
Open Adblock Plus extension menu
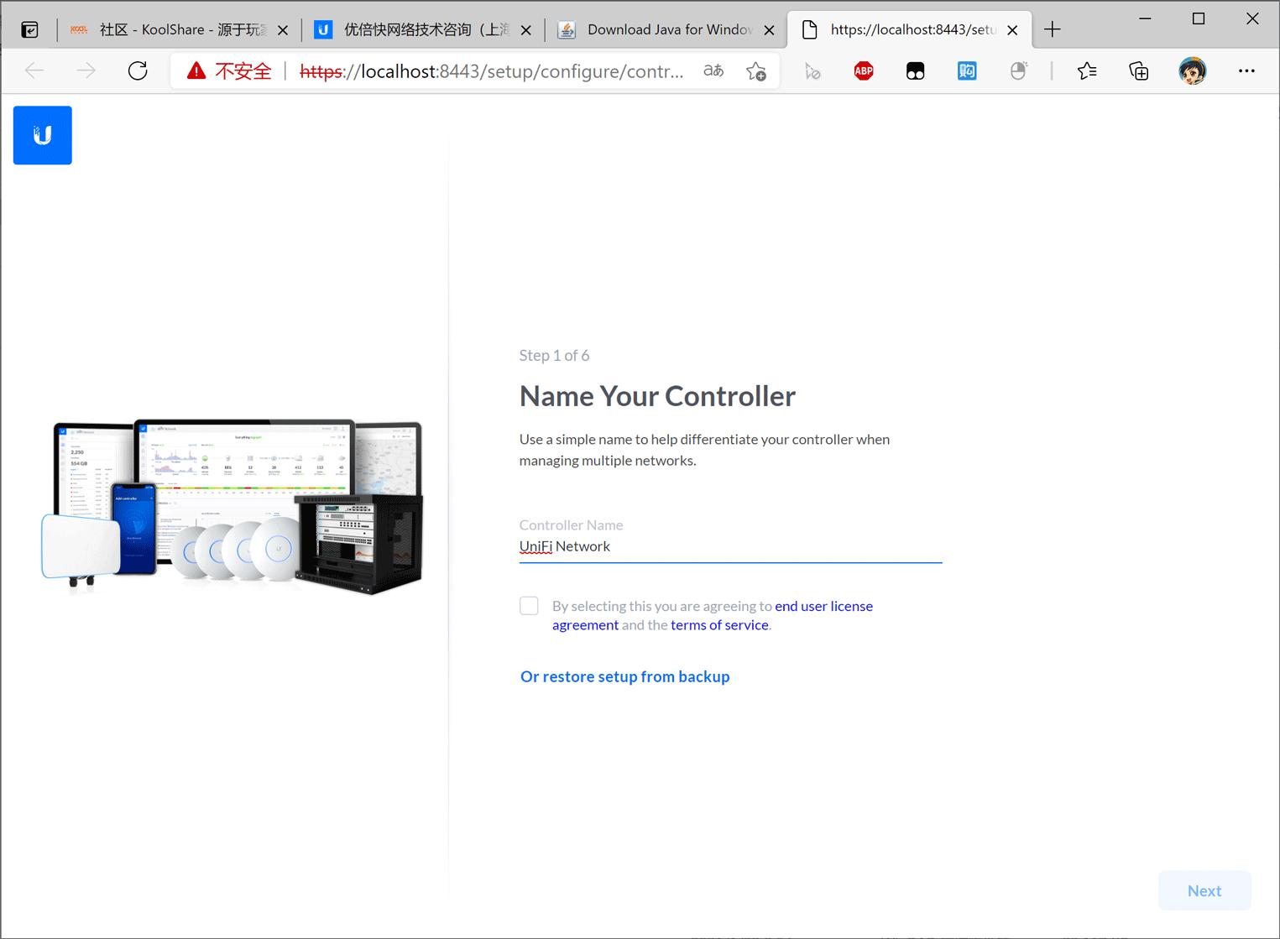pos(863,70)
